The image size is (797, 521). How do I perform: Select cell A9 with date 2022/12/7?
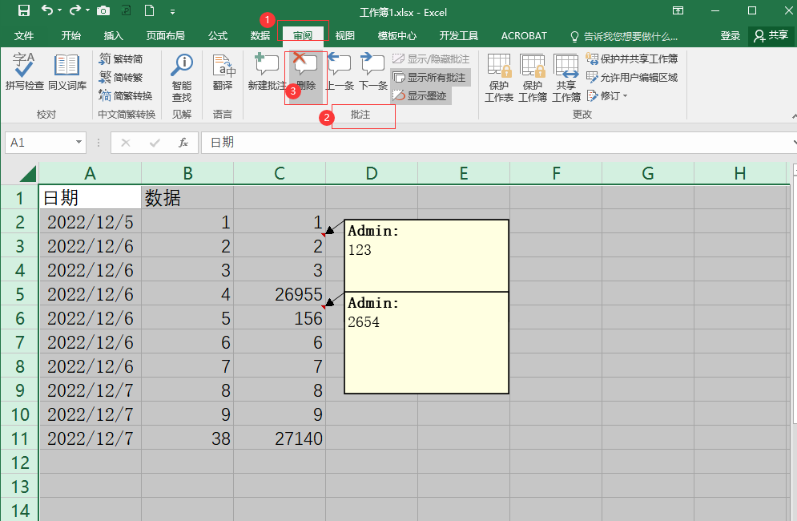click(90, 390)
